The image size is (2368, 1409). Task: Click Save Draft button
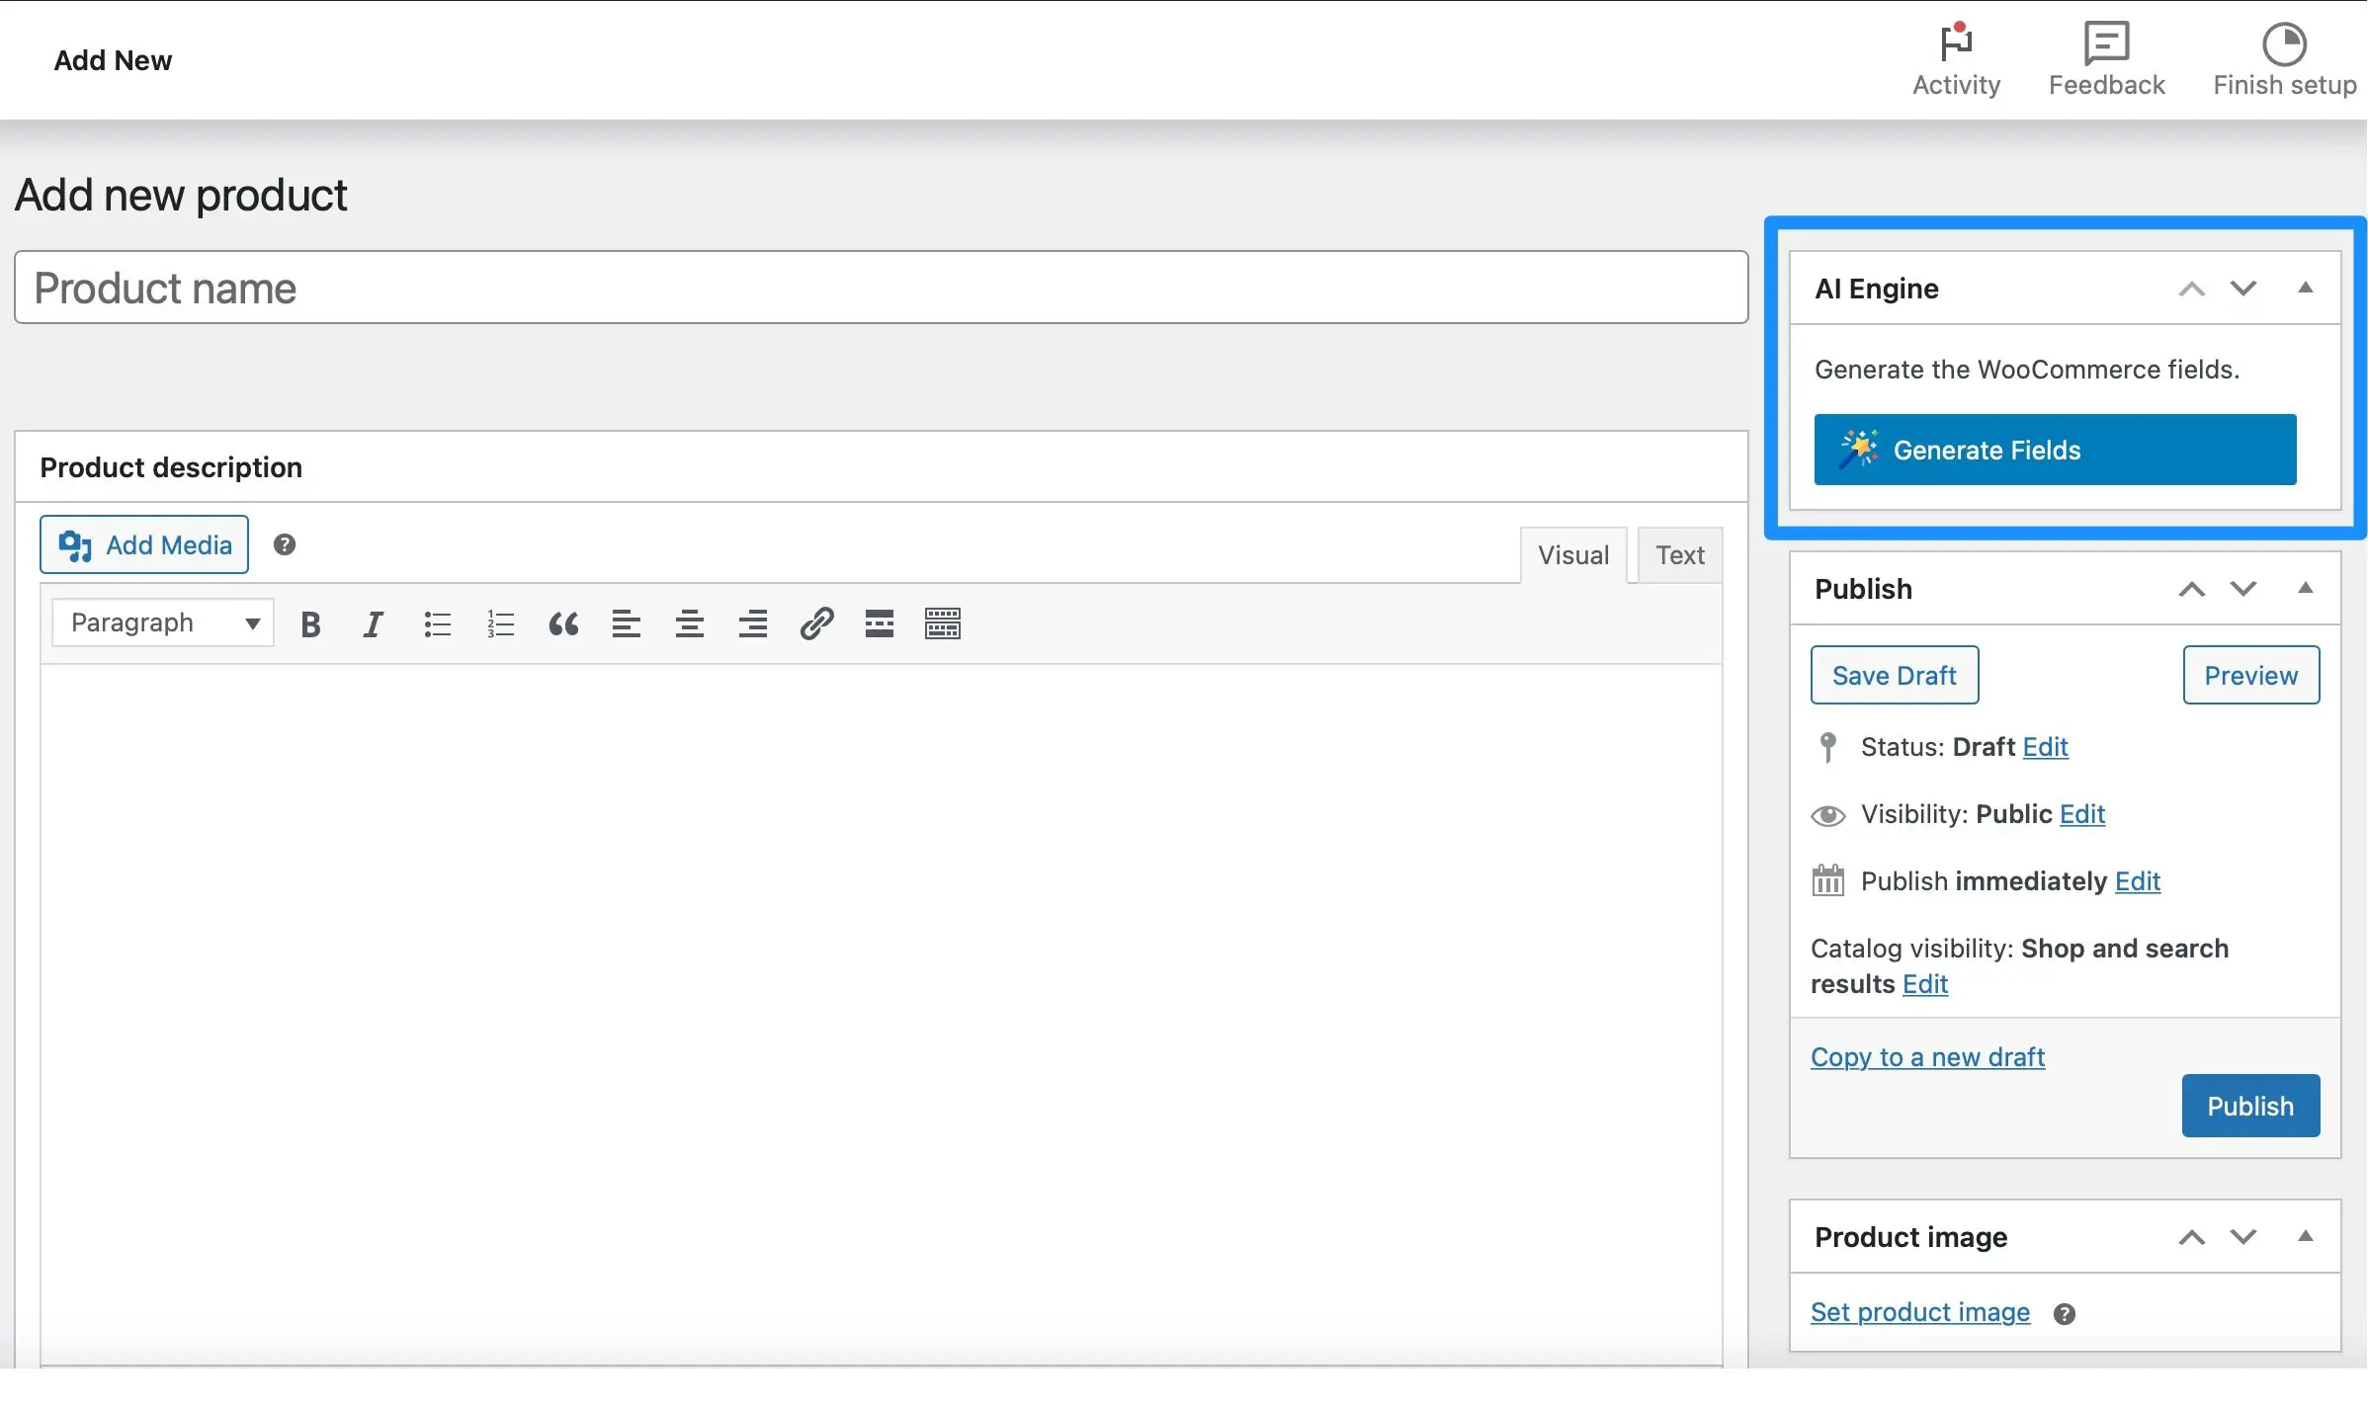pyautogui.click(x=1894, y=673)
